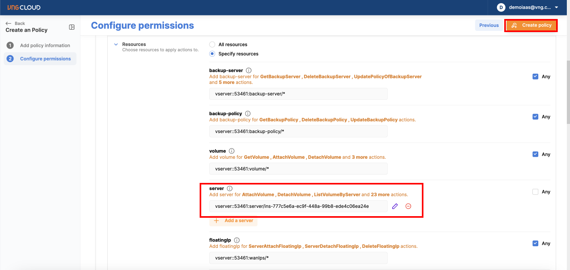Click the info icon beside volume
This screenshot has height=270, width=570.
pyautogui.click(x=232, y=151)
